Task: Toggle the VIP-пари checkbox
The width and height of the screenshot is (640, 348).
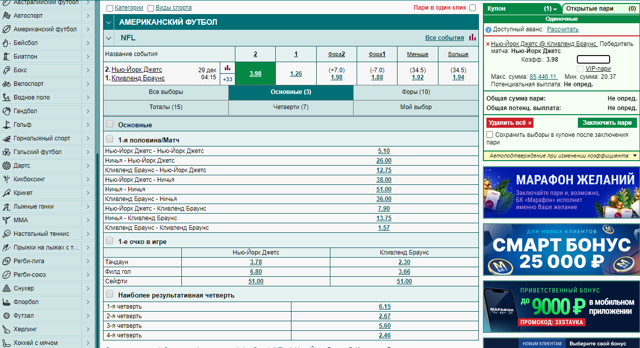Action: pyautogui.click(x=580, y=69)
